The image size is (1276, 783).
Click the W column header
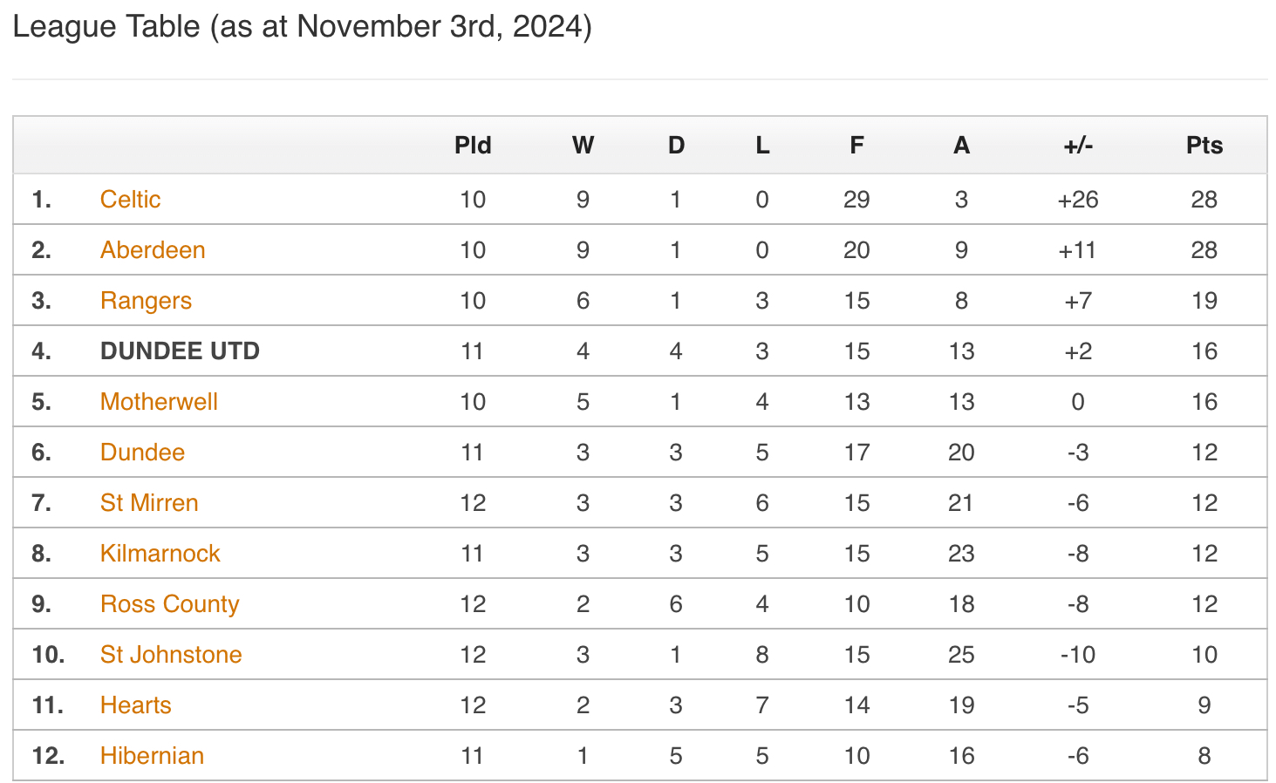click(583, 146)
